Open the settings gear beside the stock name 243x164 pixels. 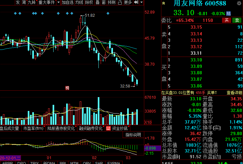tap(238, 4)
